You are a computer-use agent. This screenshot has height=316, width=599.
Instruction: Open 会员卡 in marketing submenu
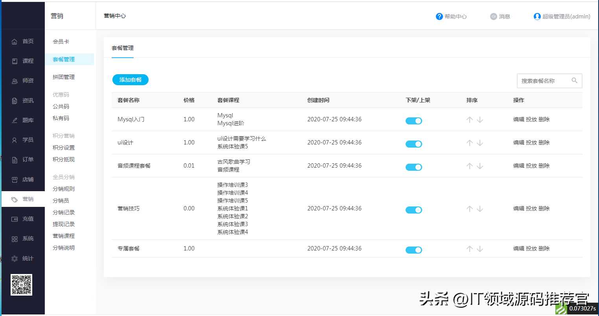point(61,42)
